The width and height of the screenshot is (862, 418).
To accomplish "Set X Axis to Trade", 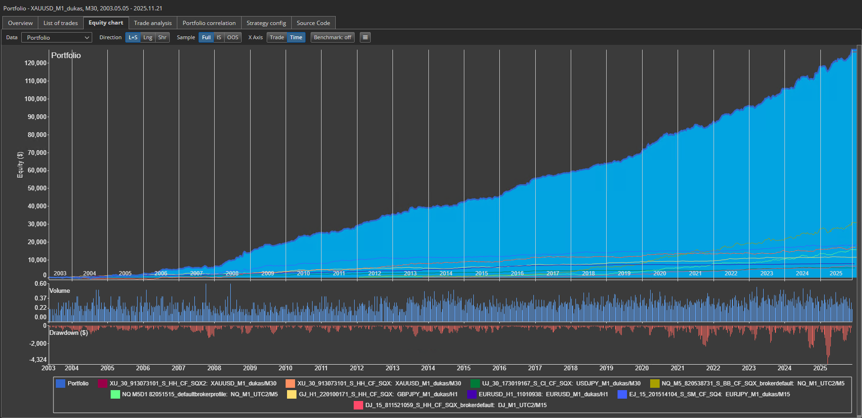I will pyautogui.click(x=277, y=37).
